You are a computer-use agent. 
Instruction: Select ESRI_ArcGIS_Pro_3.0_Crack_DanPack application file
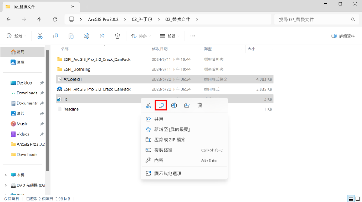(x=164, y=89)
